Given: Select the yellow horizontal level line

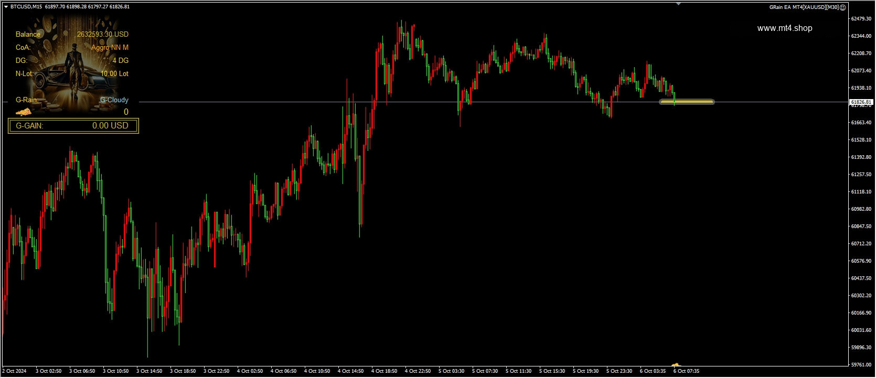Looking at the screenshot, I should [687, 102].
